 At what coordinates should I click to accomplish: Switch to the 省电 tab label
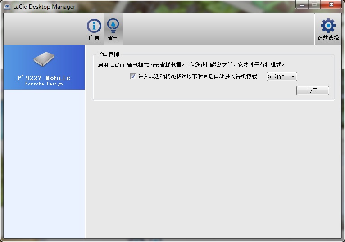coord(113,38)
